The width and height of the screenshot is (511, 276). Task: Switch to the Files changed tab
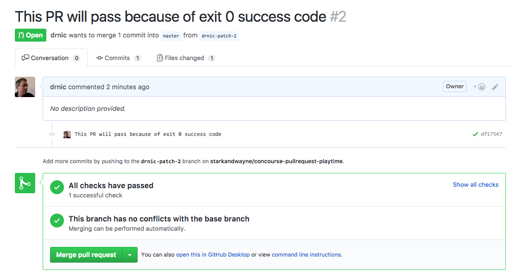(x=185, y=58)
